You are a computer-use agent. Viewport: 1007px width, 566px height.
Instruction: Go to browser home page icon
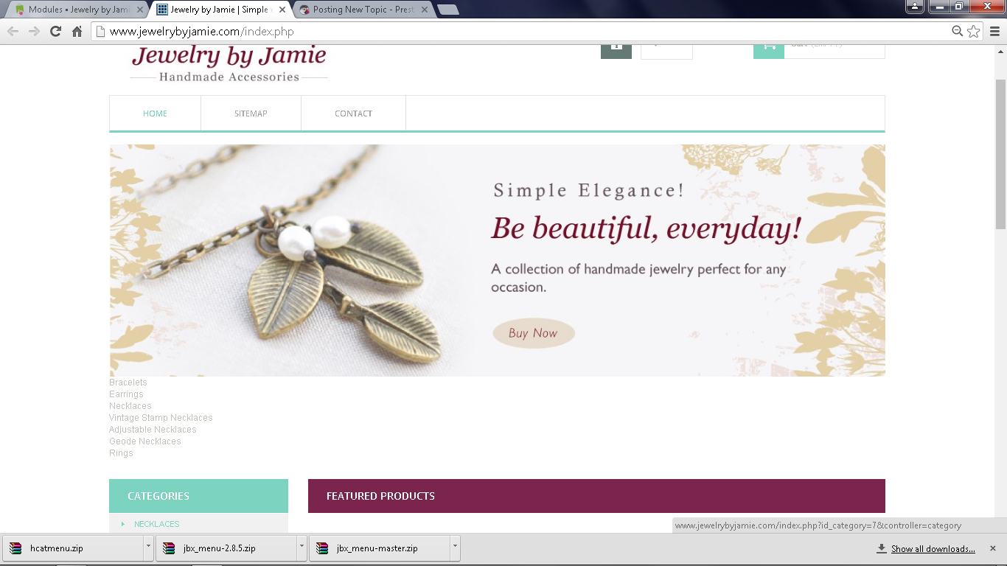pyautogui.click(x=77, y=31)
